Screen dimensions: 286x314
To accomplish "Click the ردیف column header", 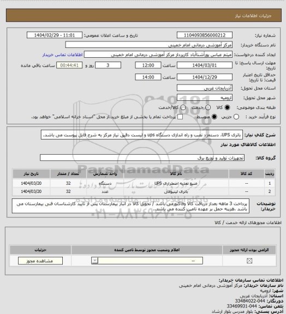I will point(270,173).
